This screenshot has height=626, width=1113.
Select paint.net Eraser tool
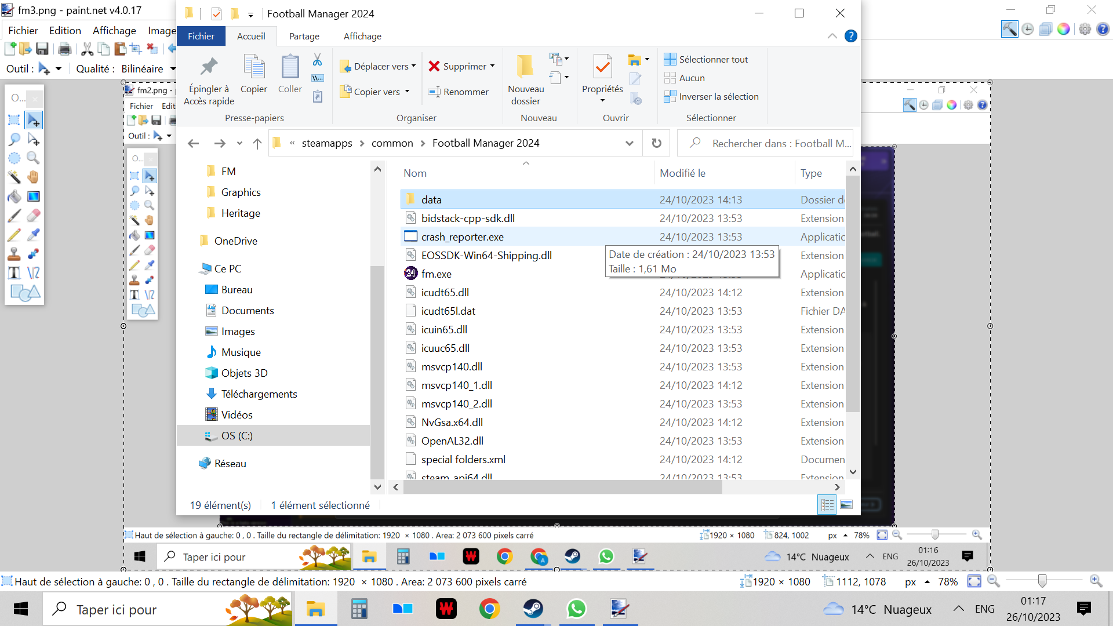coord(33,215)
